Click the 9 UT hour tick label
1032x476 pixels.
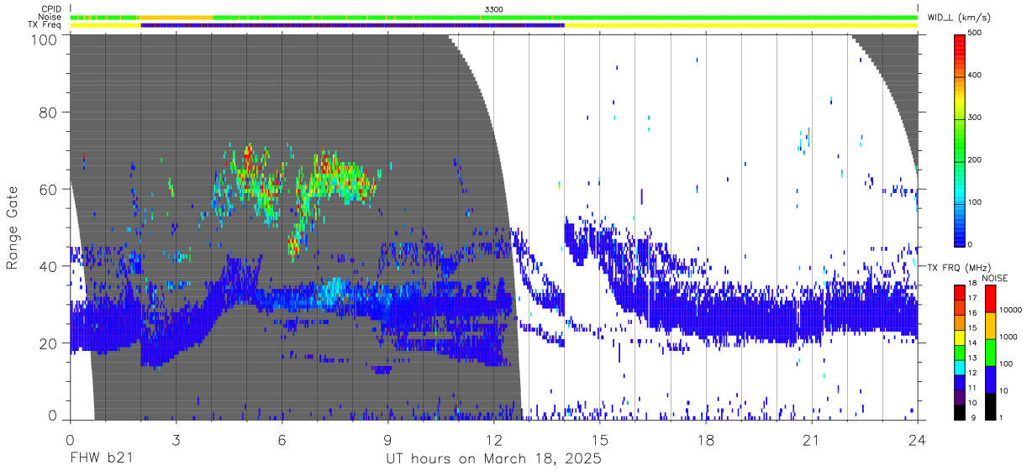387,440
